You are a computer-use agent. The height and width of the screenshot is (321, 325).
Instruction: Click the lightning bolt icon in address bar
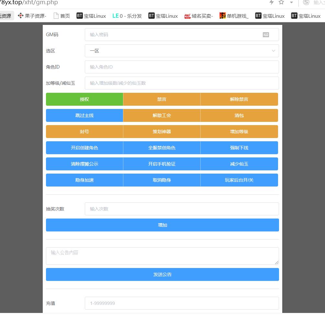(x=272, y=3)
